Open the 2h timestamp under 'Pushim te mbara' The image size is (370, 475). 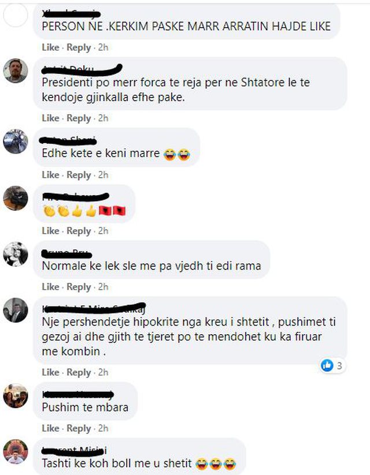click(103, 428)
